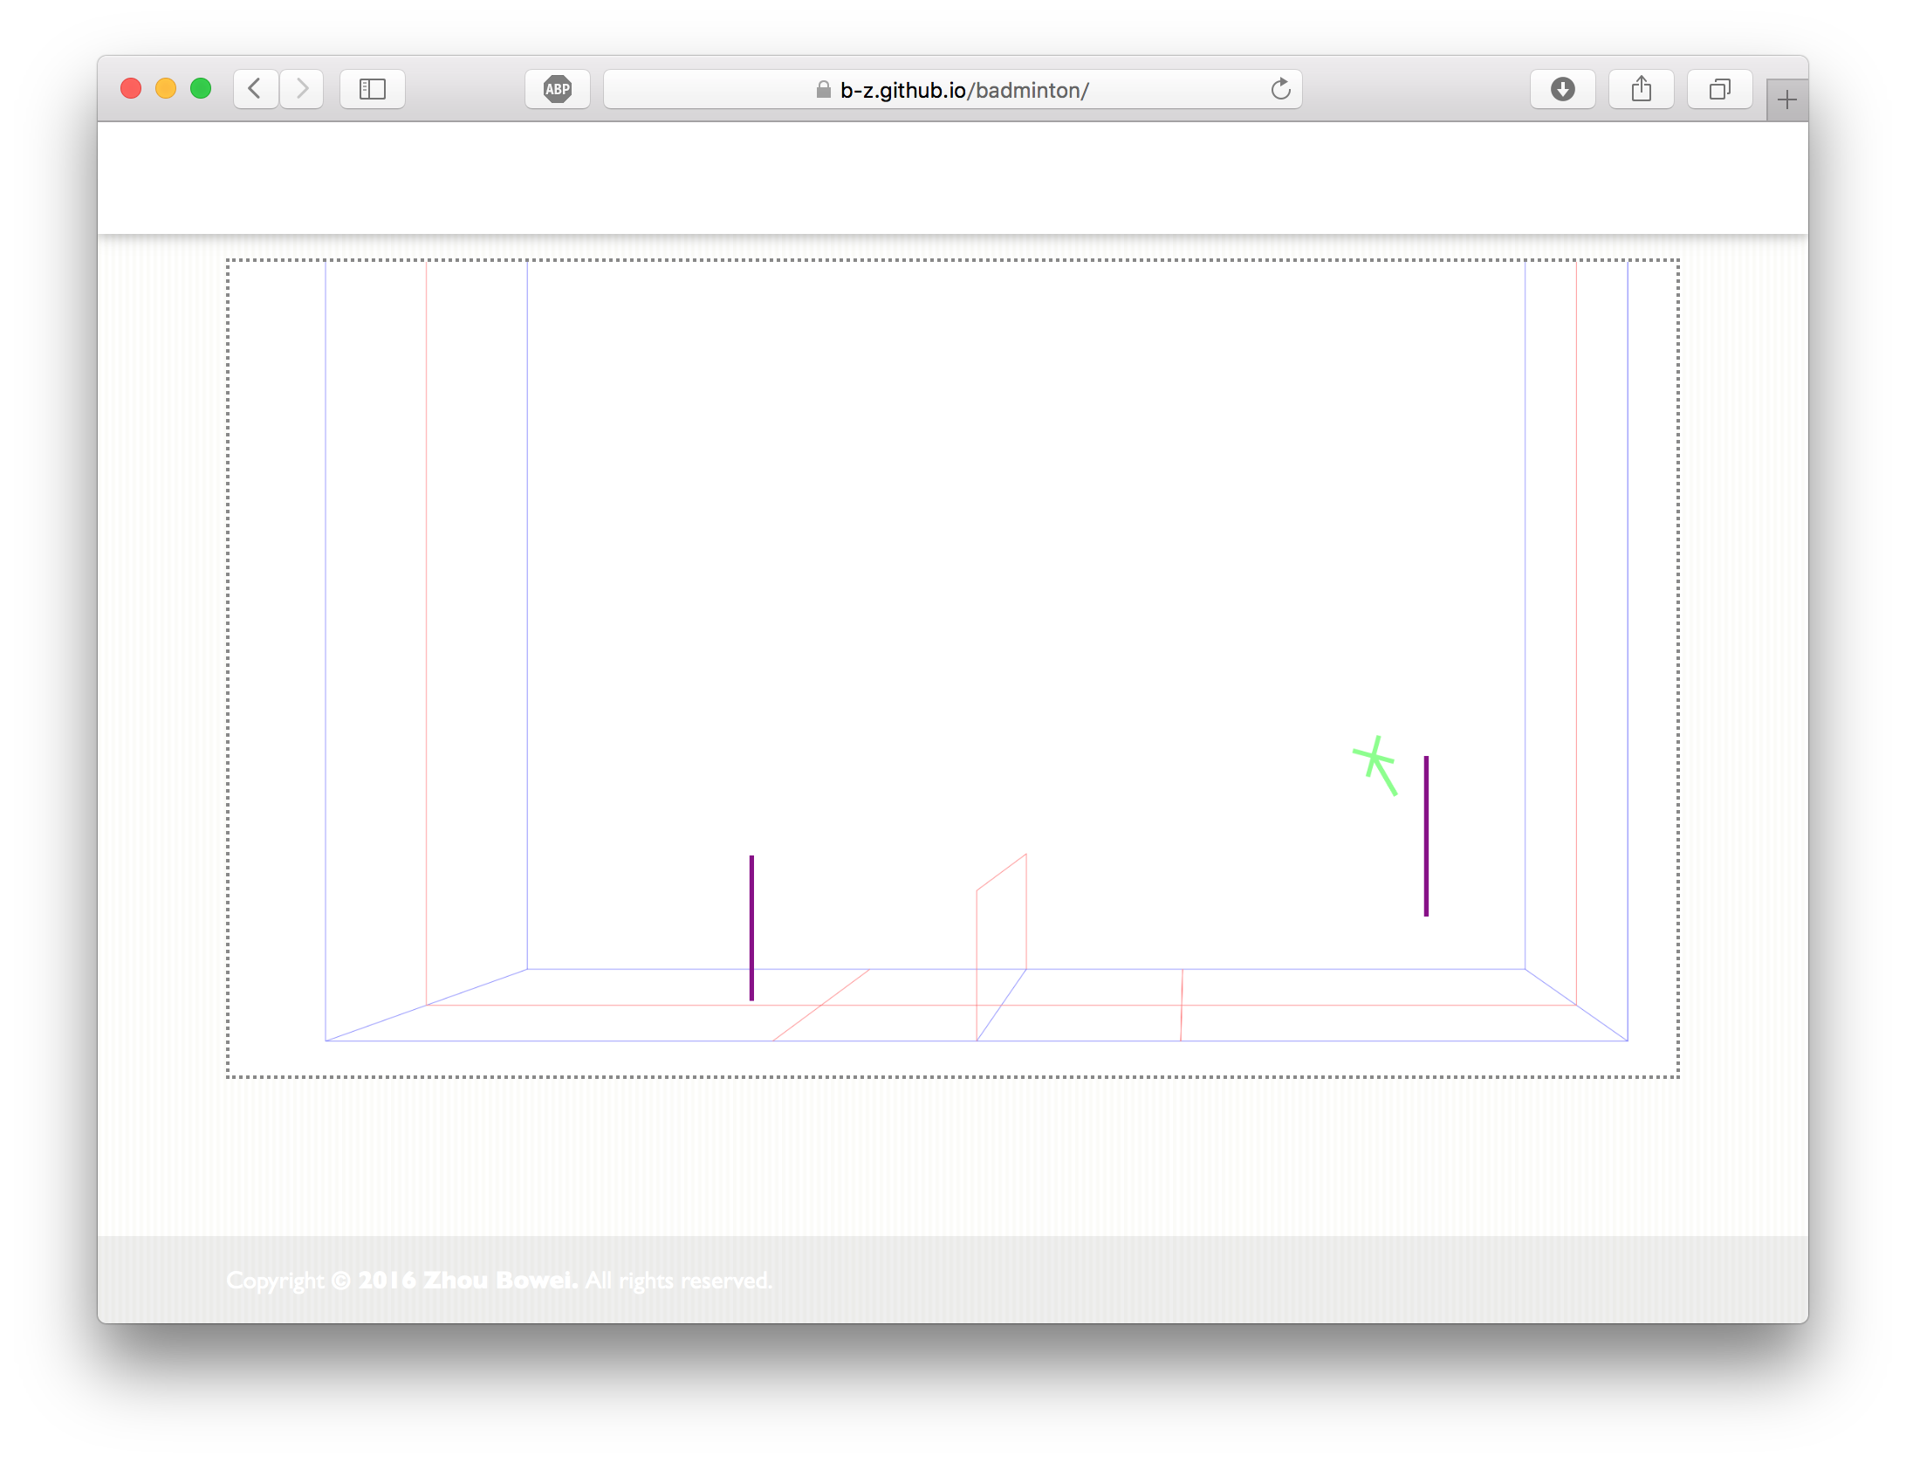Screen dimensions: 1906x1463
Task: Click the net in court center
Action: (1001, 925)
